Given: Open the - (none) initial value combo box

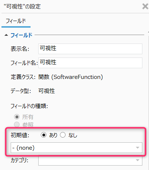Looking at the screenshot, I should [77, 148].
